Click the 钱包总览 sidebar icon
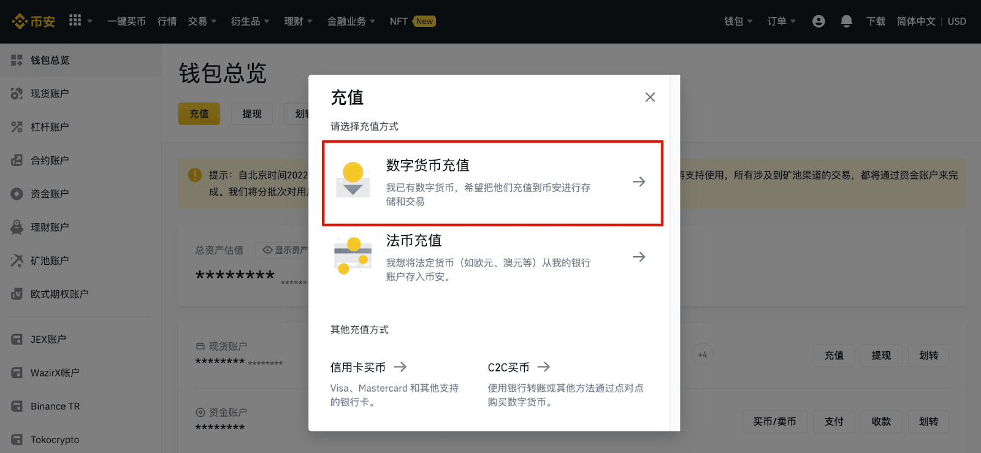Viewport: 981px width, 453px height. [17, 60]
